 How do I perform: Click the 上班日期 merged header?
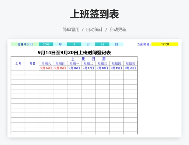[88, 59]
